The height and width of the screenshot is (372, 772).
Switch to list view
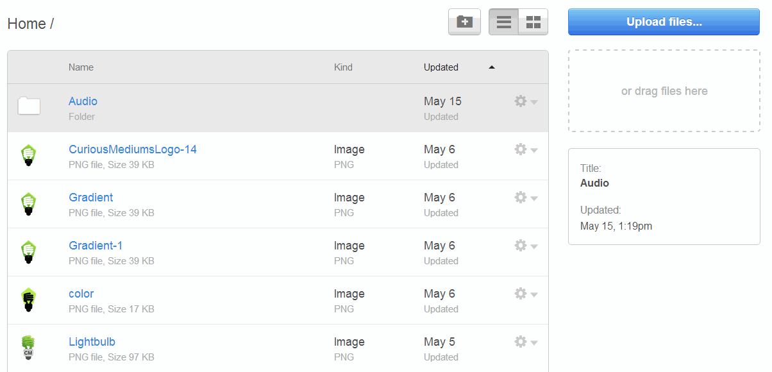(504, 22)
